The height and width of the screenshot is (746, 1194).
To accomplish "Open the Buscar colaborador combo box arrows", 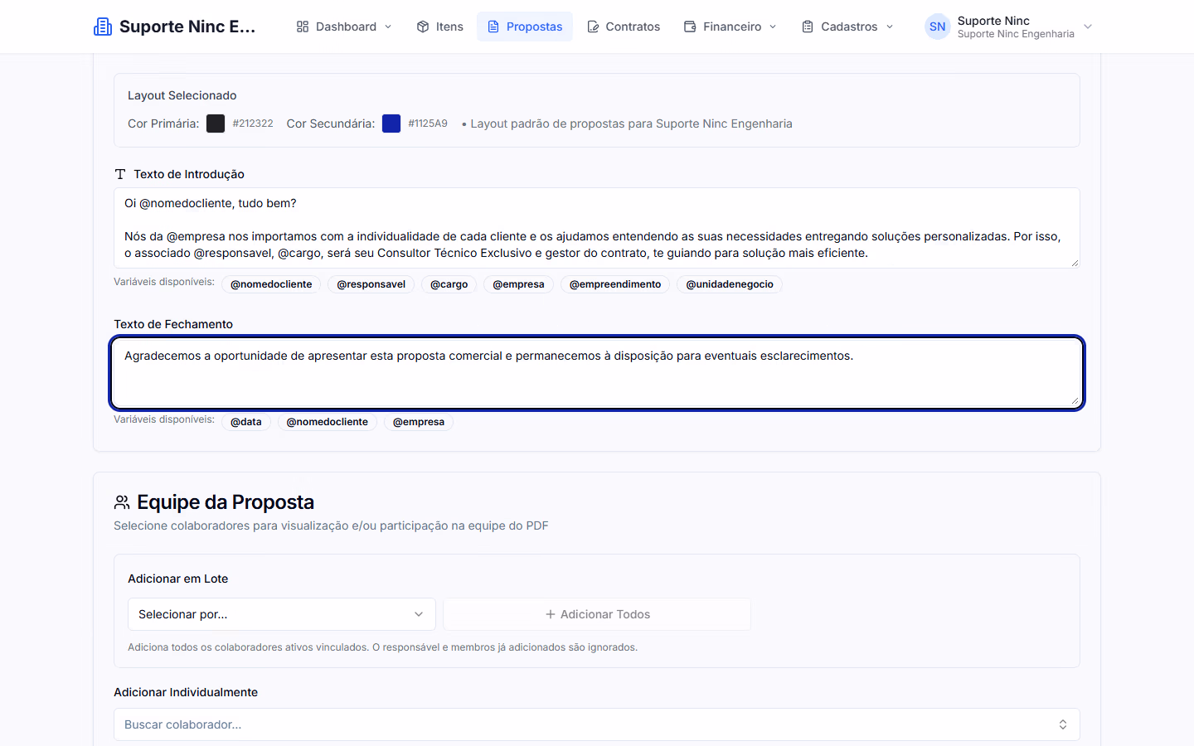I will click(1063, 724).
